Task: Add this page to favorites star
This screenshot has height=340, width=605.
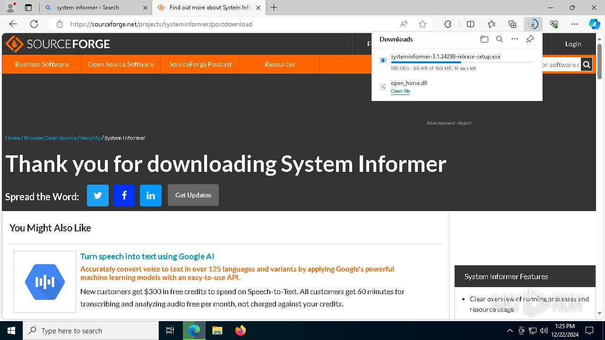Action: coord(423,24)
